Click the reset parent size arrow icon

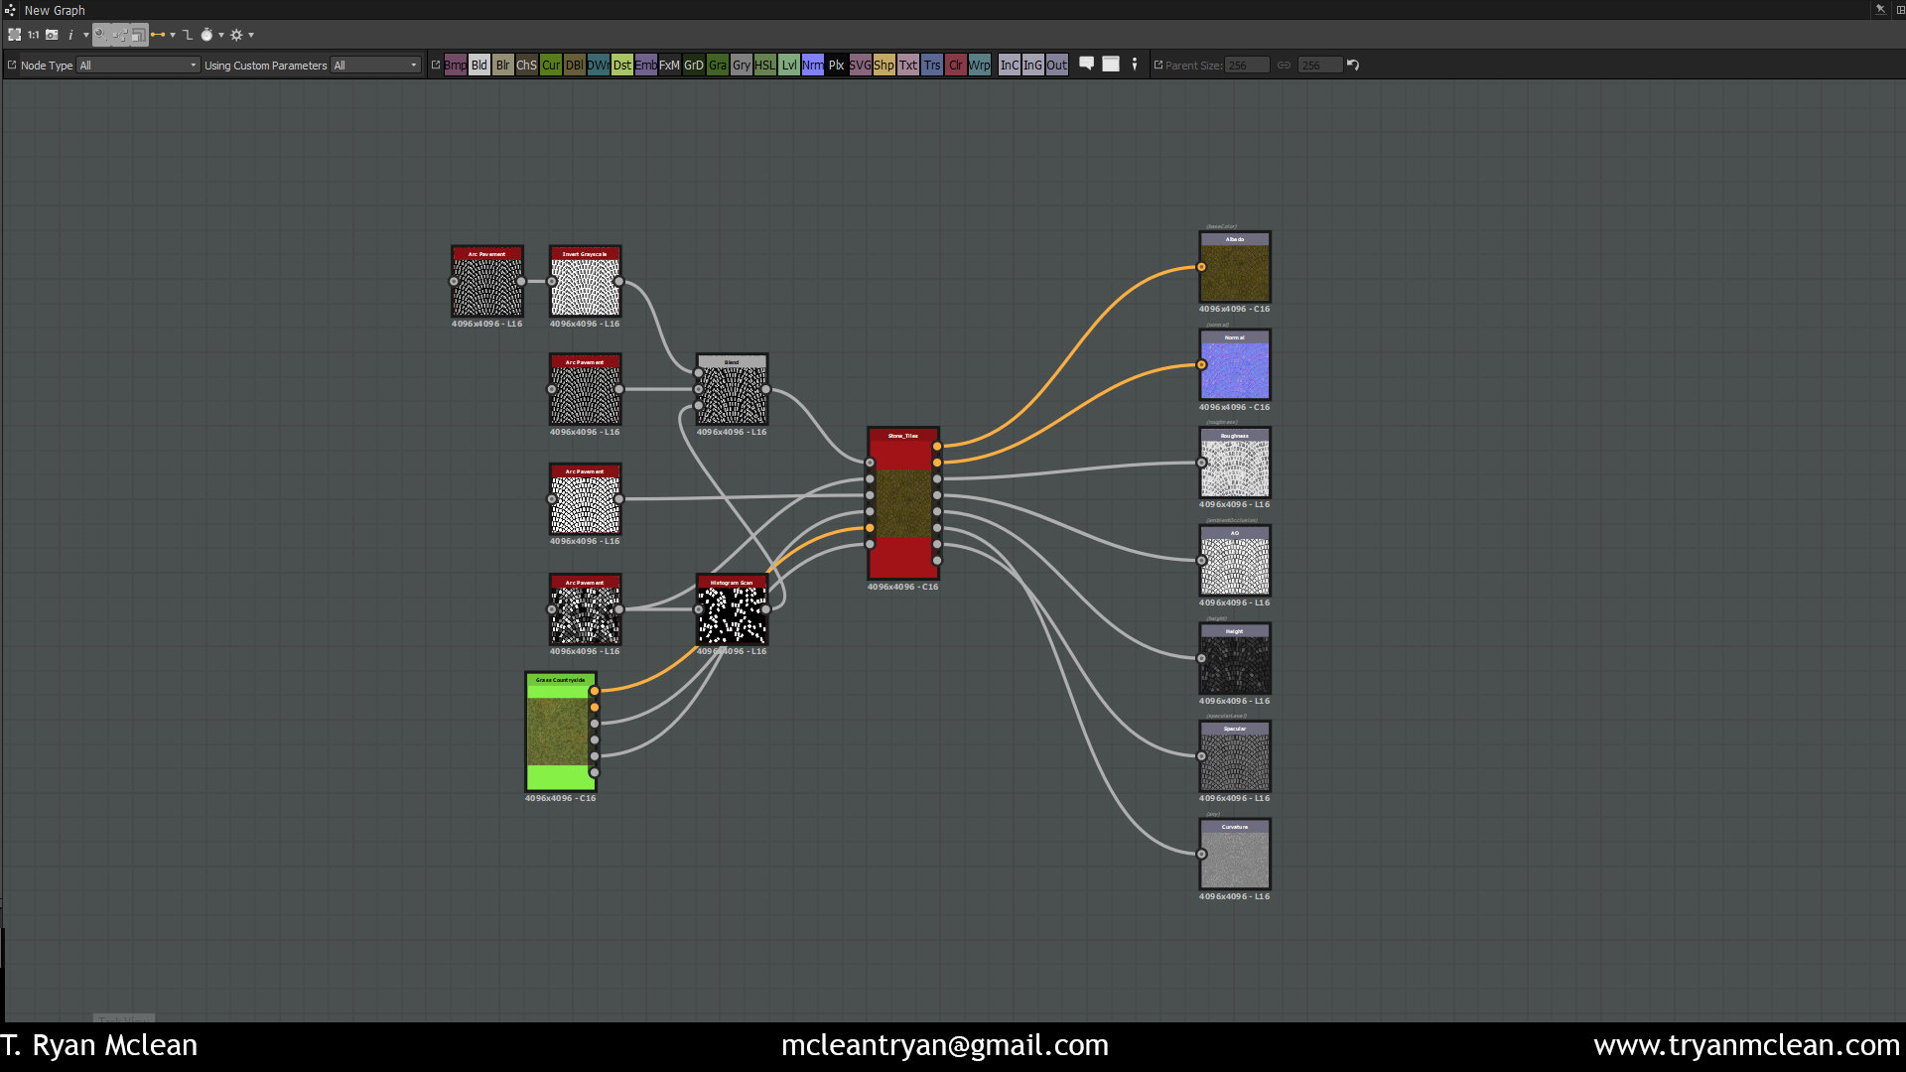tap(1352, 66)
